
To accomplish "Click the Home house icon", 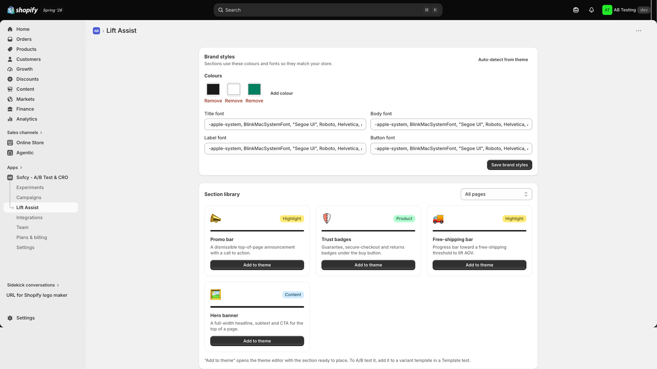I will 10,29.
